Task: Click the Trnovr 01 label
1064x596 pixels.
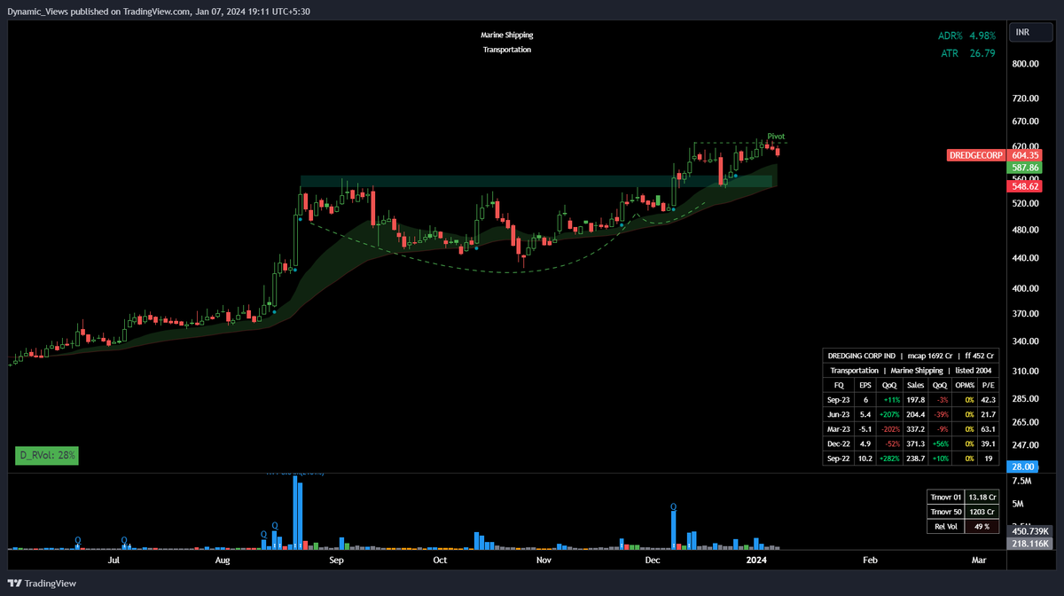Action: click(x=945, y=498)
